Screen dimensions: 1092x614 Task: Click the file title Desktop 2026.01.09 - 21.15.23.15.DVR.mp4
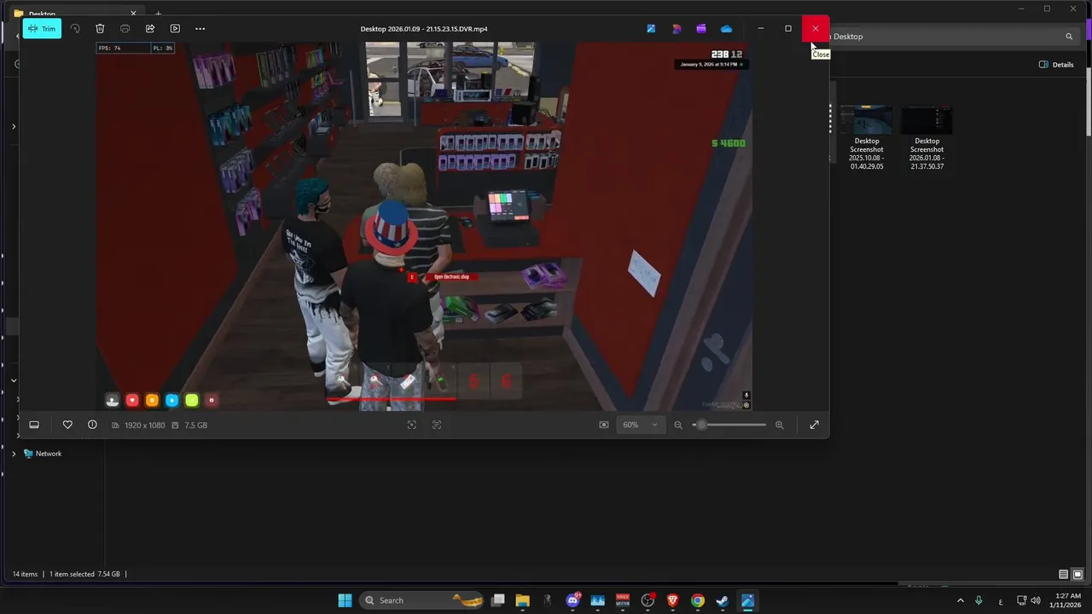point(424,29)
